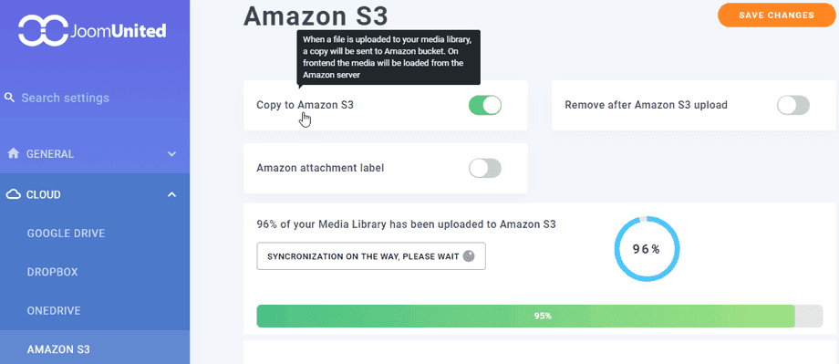This screenshot has height=364, width=839.
Task: Expand the General section chevron
Action: pyautogui.click(x=171, y=153)
